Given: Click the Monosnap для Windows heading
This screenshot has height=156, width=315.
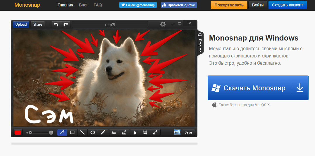Looking at the screenshot, I should (254, 38).
